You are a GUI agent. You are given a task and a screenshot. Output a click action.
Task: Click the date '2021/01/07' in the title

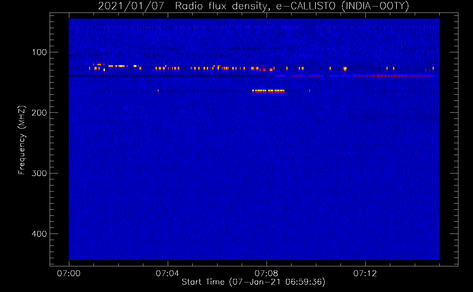(131, 6)
